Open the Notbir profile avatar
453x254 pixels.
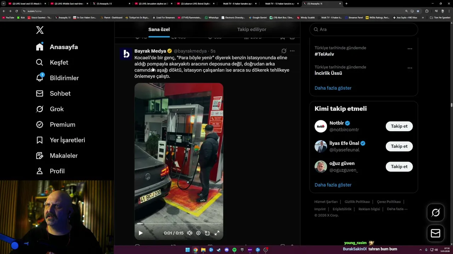(x=321, y=126)
